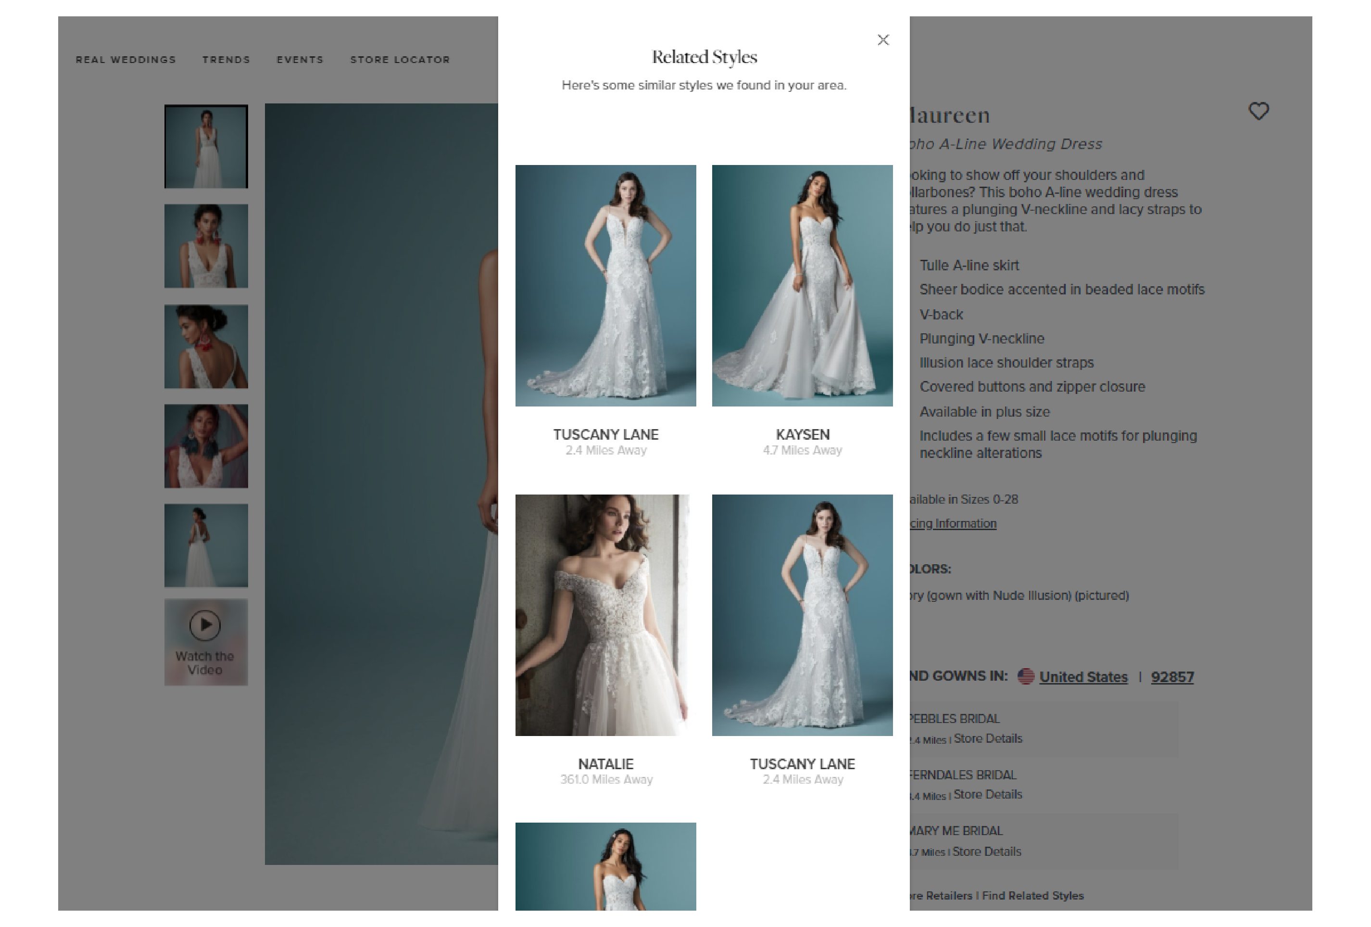1371x927 pixels.
Task: Close the Related Styles popup
Action: click(882, 39)
